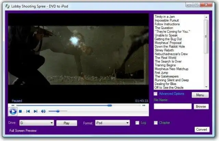Select chapter 'Down the Rabbit Hole'
This screenshot has width=219, height=141.
click(x=170, y=46)
